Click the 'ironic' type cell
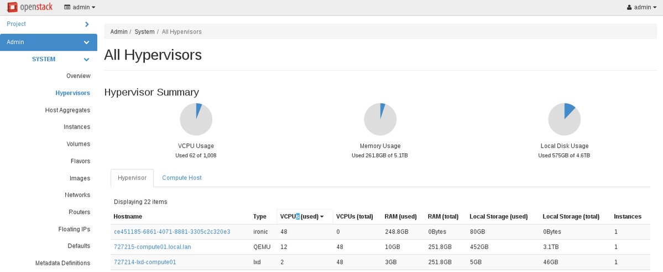Viewport: 663px width, 272px height. click(260, 232)
